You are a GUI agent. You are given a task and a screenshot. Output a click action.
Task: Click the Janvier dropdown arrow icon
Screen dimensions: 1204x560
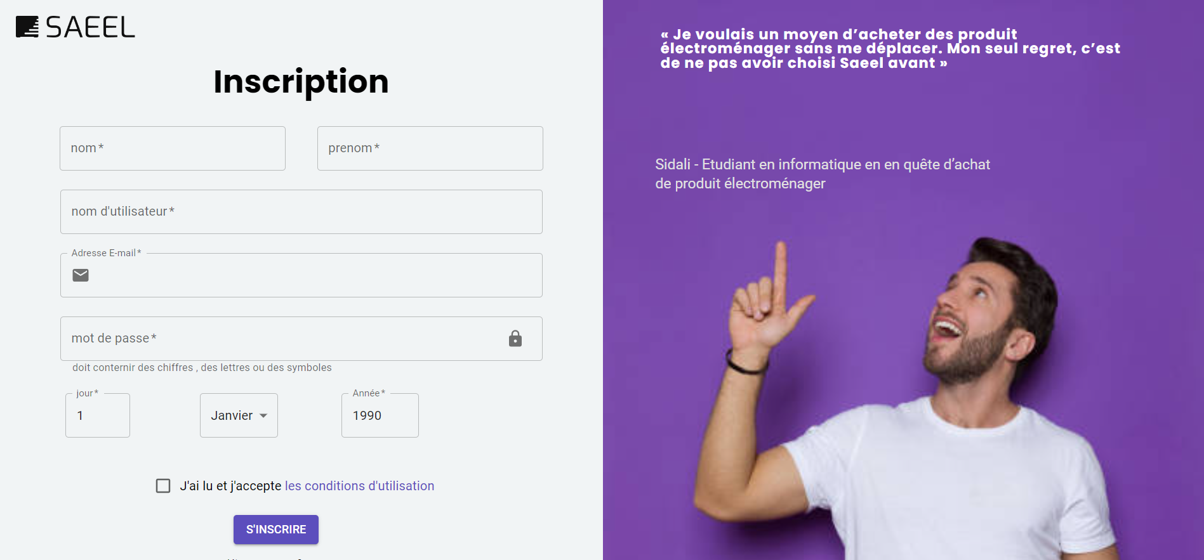[x=263, y=416]
